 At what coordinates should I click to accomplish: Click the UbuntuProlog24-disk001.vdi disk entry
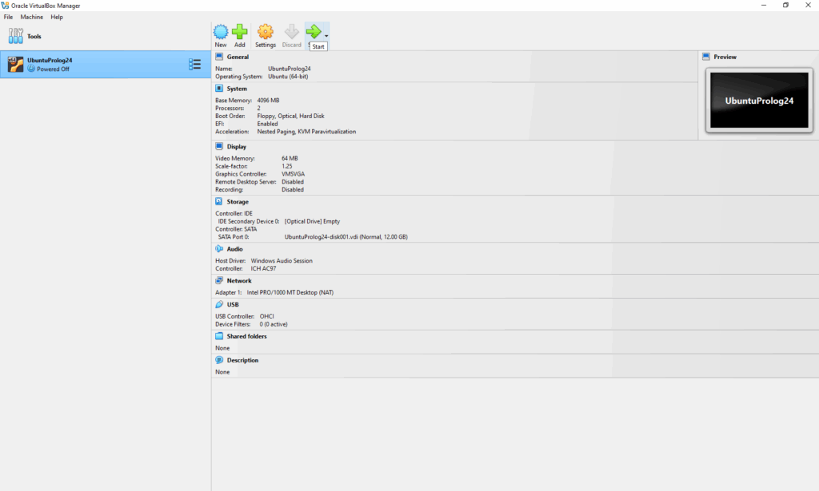click(346, 236)
